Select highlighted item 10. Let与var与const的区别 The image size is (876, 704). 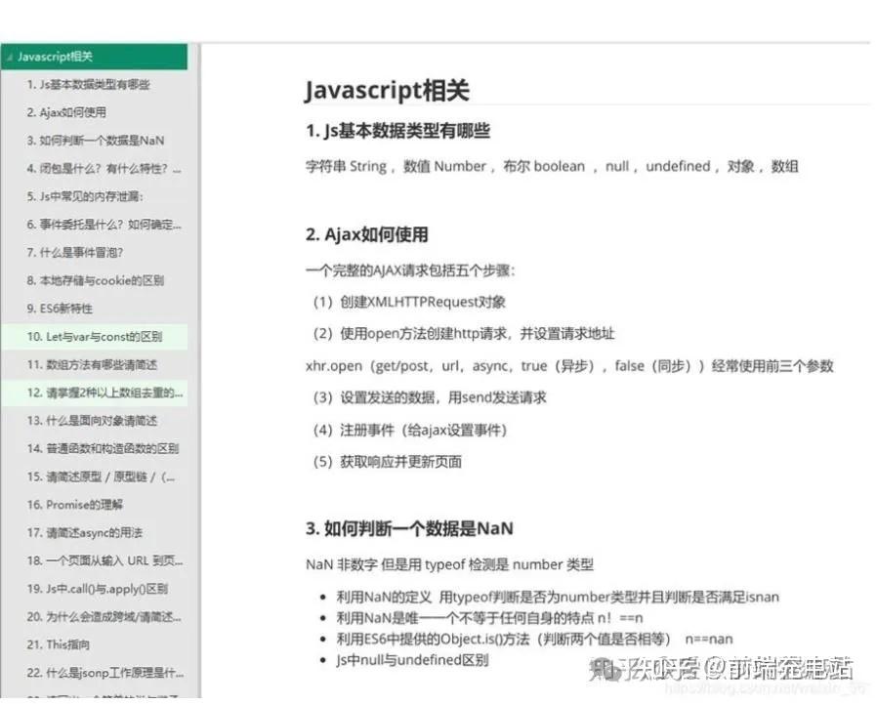(96, 336)
